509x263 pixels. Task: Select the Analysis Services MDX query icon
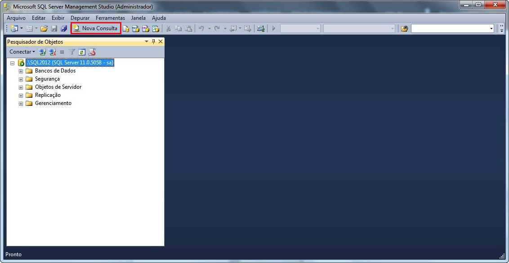click(x=136, y=28)
